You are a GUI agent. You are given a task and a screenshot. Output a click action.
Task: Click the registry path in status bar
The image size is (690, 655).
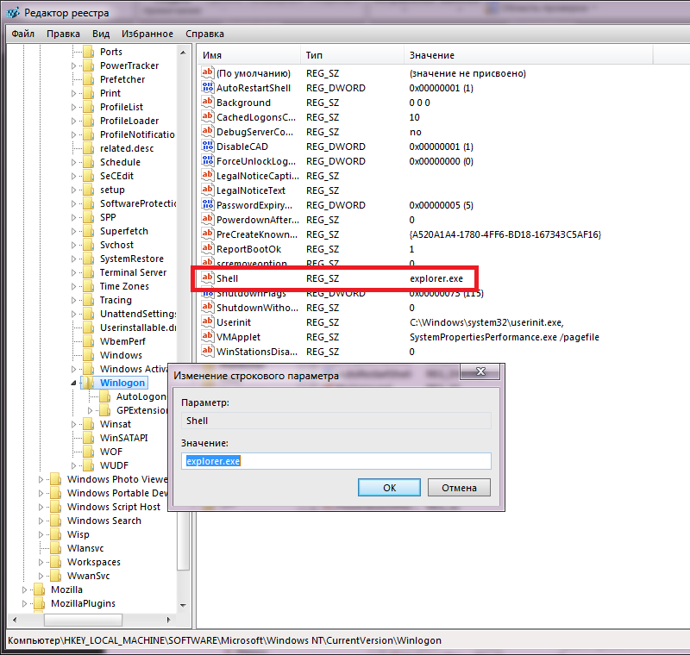224,640
